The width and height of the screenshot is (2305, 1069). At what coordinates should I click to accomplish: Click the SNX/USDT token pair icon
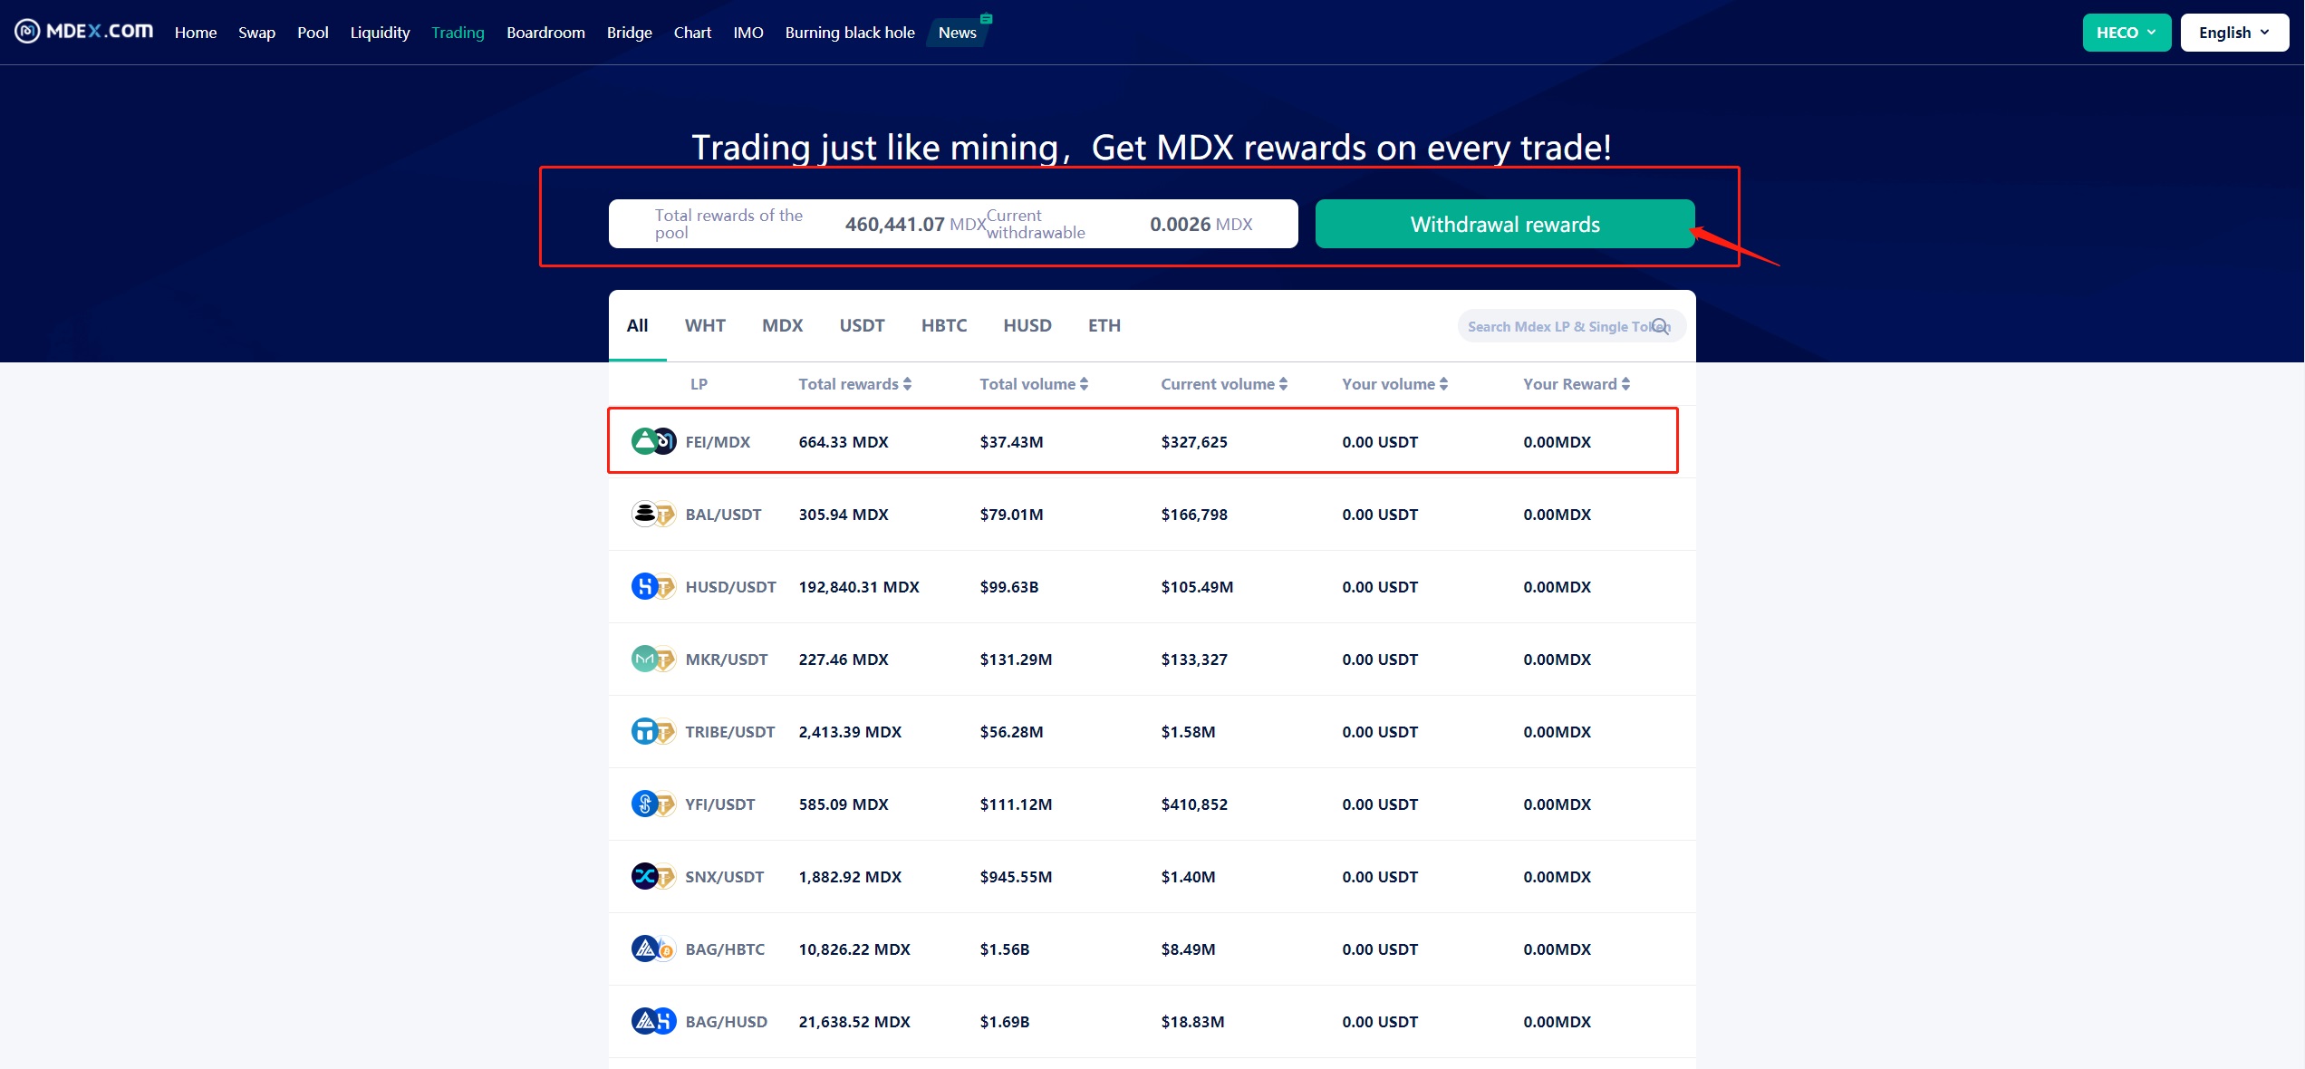tap(653, 876)
